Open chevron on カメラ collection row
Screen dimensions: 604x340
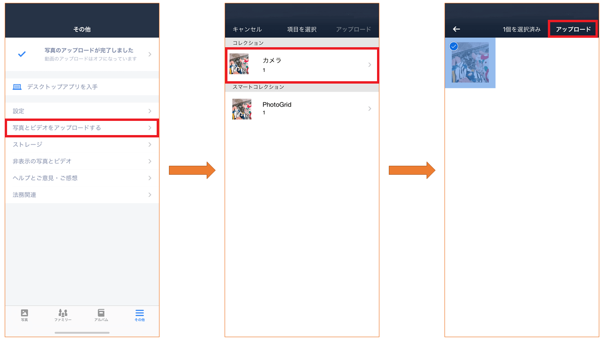(369, 65)
